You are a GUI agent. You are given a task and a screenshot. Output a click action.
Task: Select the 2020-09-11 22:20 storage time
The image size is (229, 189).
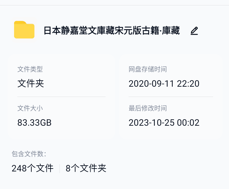tap(164, 83)
